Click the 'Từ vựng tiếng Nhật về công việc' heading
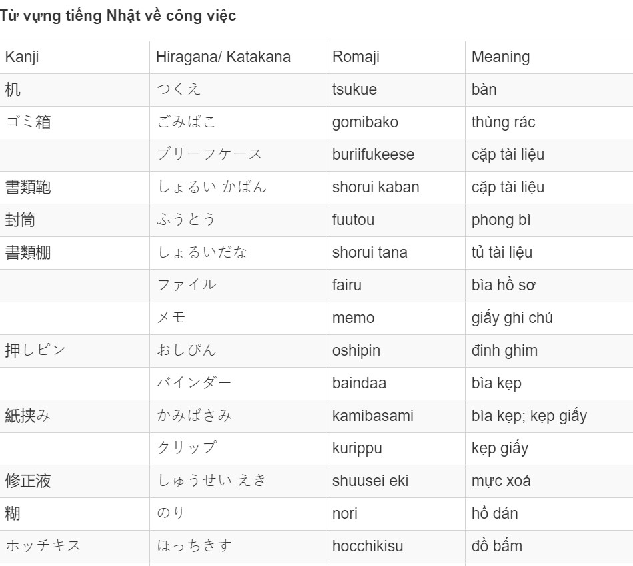The height and width of the screenshot is (566, 633). tap(118, 16)
